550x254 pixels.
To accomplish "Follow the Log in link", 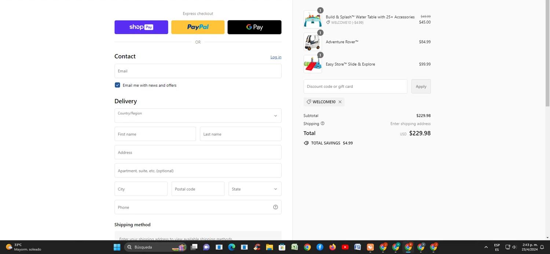I will 276,57.
